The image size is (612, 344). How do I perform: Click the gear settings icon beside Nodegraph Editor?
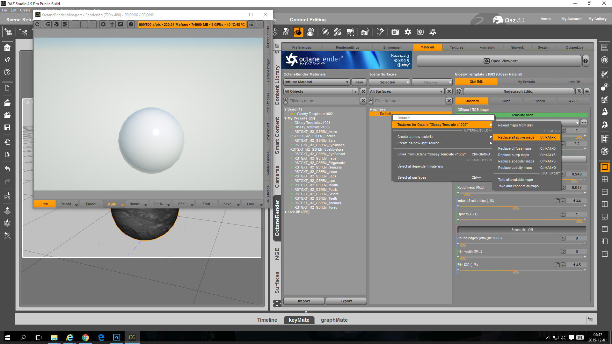[458, 92]
